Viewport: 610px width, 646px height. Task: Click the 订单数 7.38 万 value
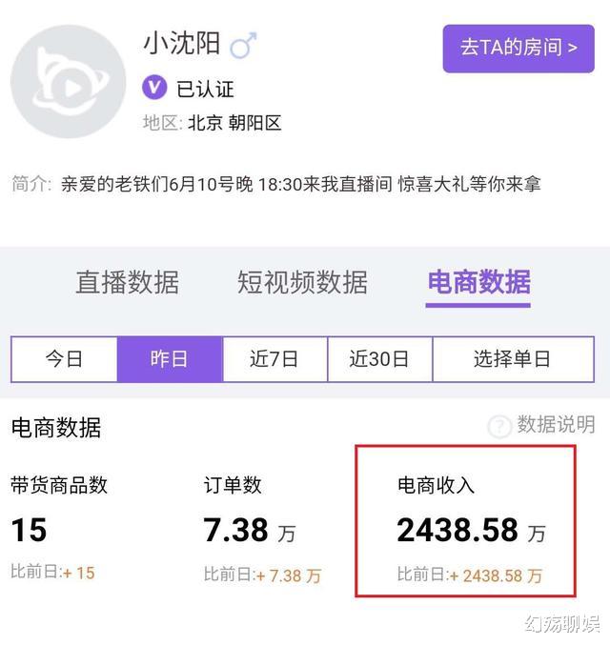tap(250, 530)
